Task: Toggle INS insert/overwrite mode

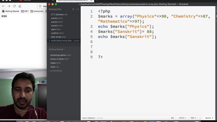Action: tap(172, 118)
